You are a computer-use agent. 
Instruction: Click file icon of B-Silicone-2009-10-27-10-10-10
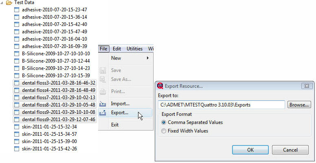tap(17, 54)
